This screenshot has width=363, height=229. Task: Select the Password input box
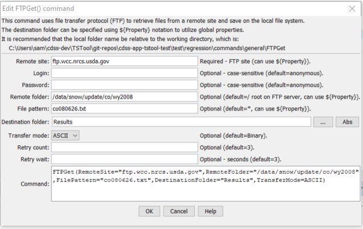125,85
